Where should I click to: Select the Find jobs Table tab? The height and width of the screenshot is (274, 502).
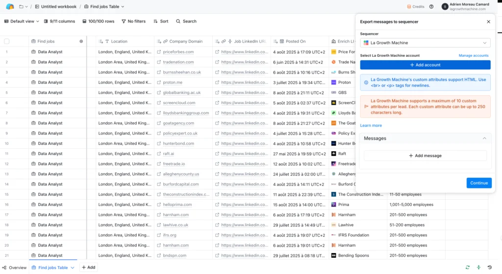[x=52, y=268]
